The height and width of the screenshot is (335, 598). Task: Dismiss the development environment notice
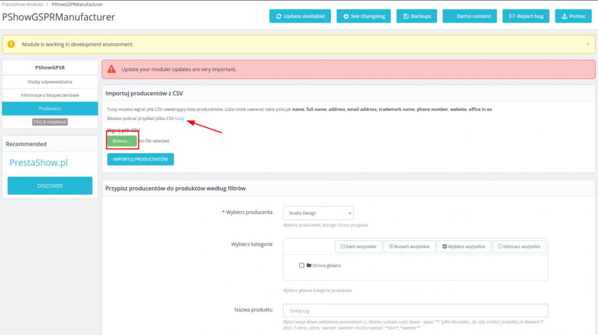tap(588, 44)
